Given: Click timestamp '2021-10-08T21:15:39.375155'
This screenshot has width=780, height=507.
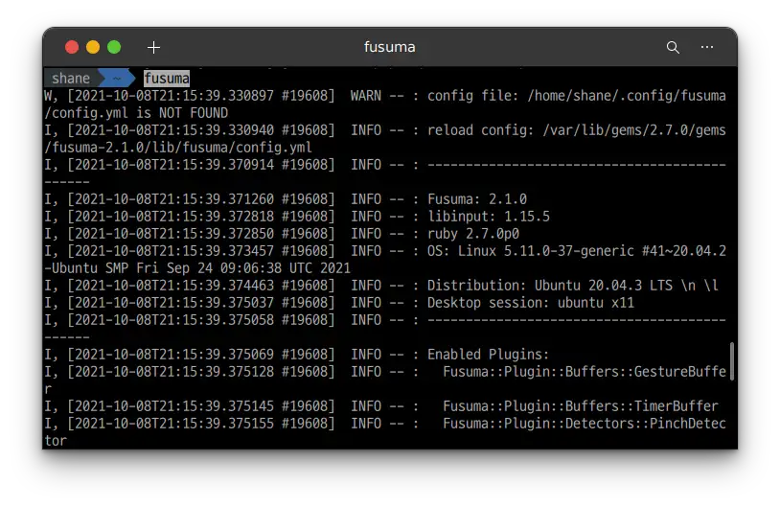Looking at the screenshot, I should pyautogui.click(x=174, y=424).
